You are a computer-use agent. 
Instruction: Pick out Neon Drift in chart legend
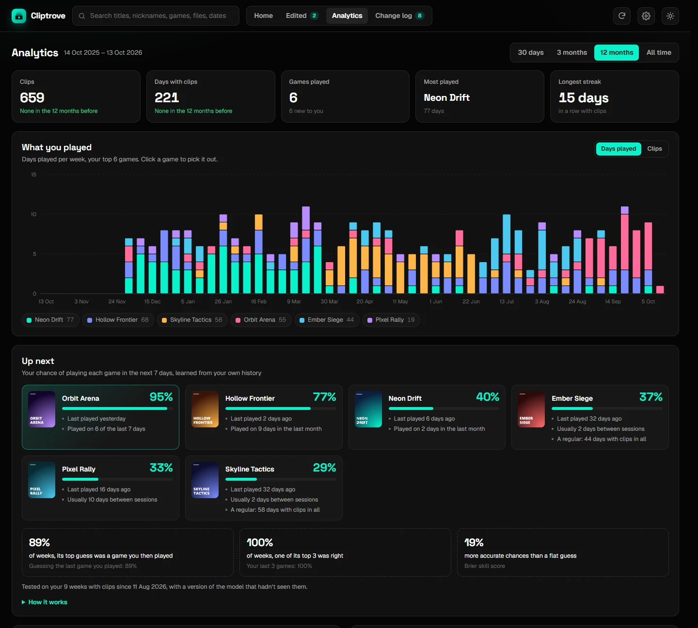(x=50, y=320)
